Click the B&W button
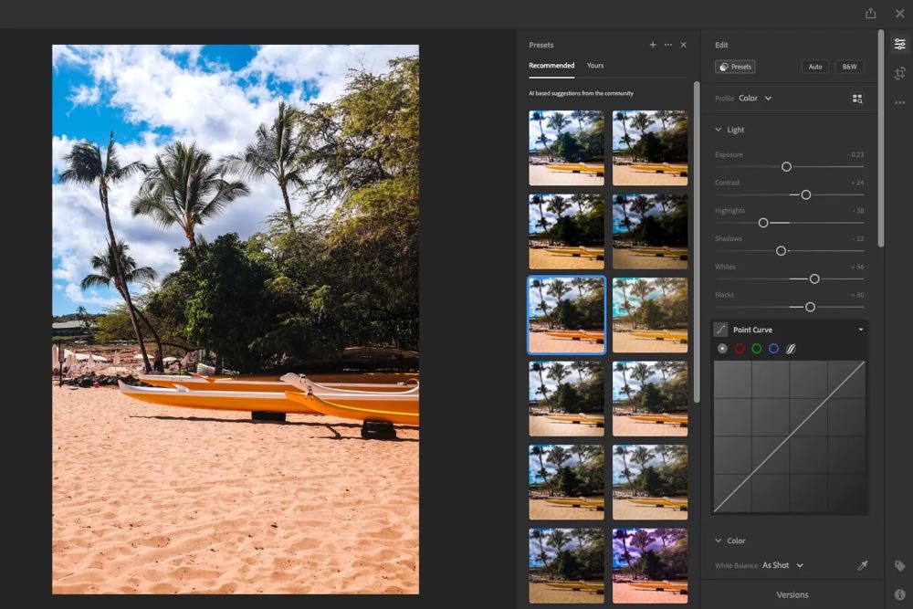The height and width of the screenshot is (609, 913). click(x=849, y=67)
